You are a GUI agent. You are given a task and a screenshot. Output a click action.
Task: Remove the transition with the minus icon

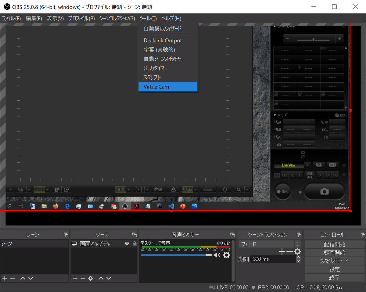click(x=290, y=251)
